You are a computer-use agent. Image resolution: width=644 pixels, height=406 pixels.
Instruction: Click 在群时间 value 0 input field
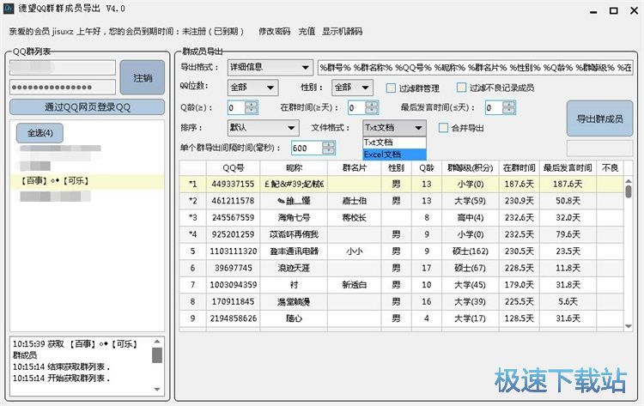pos(357,107)
